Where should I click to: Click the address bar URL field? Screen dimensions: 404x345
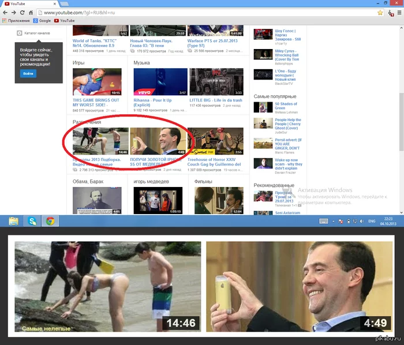click(210, 12)
